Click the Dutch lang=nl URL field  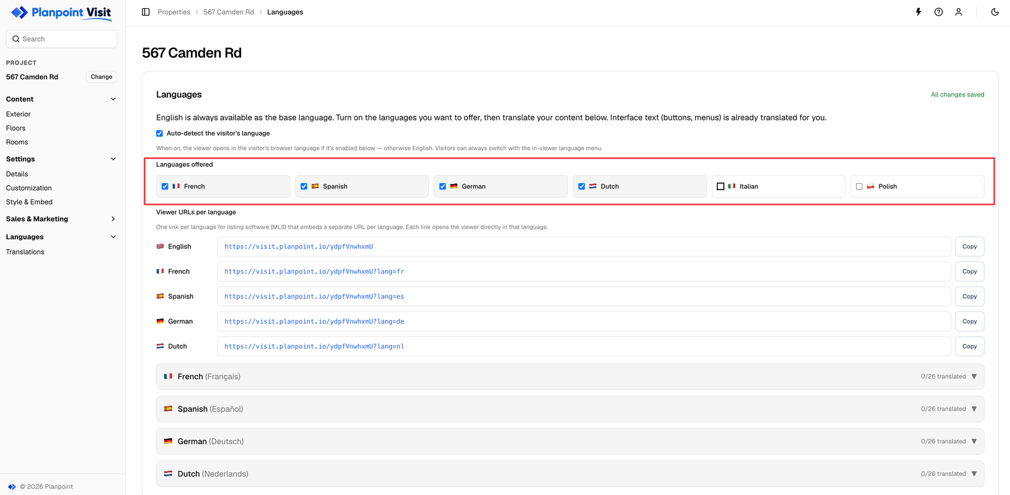coord(584,347)
